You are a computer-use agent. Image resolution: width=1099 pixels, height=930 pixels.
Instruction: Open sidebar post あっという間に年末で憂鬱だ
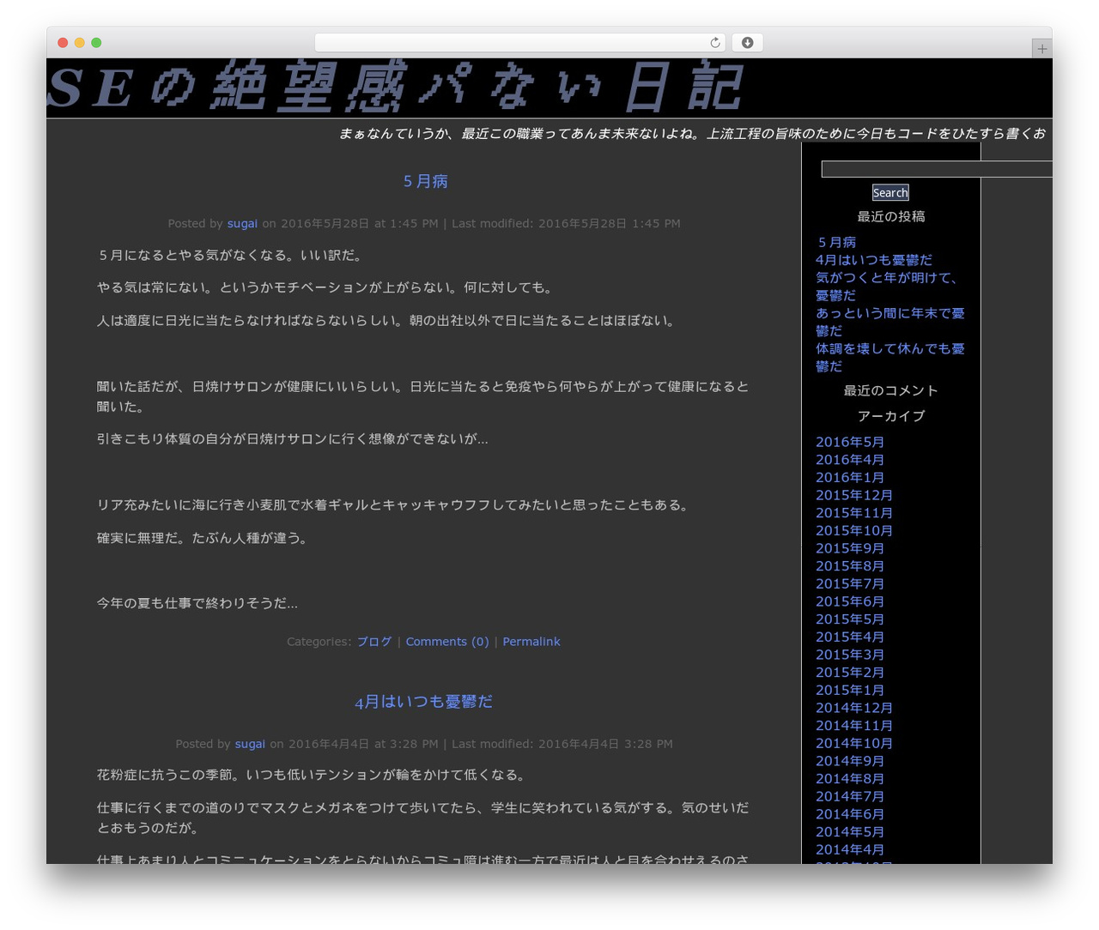(890, 322)
